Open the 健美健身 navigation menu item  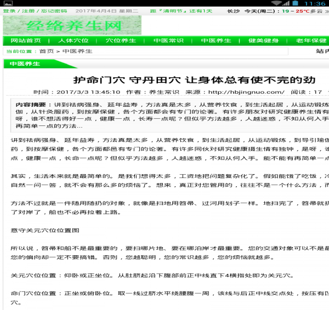point(264,41)
